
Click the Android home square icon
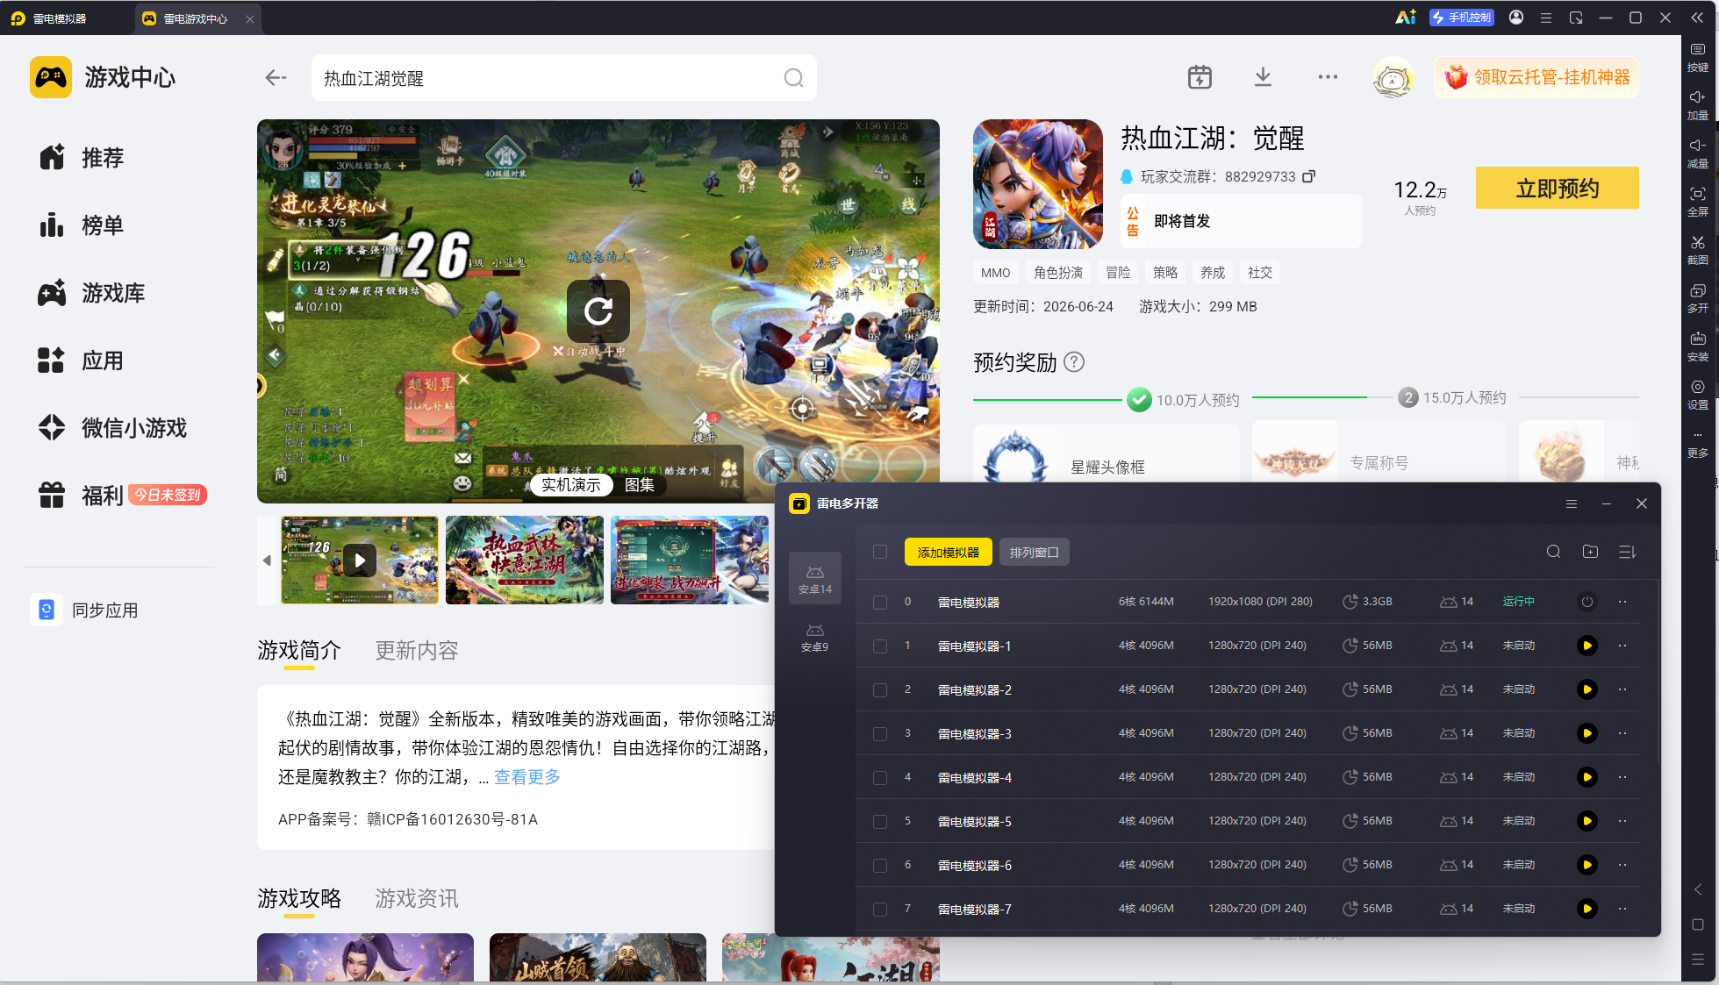1698,924
